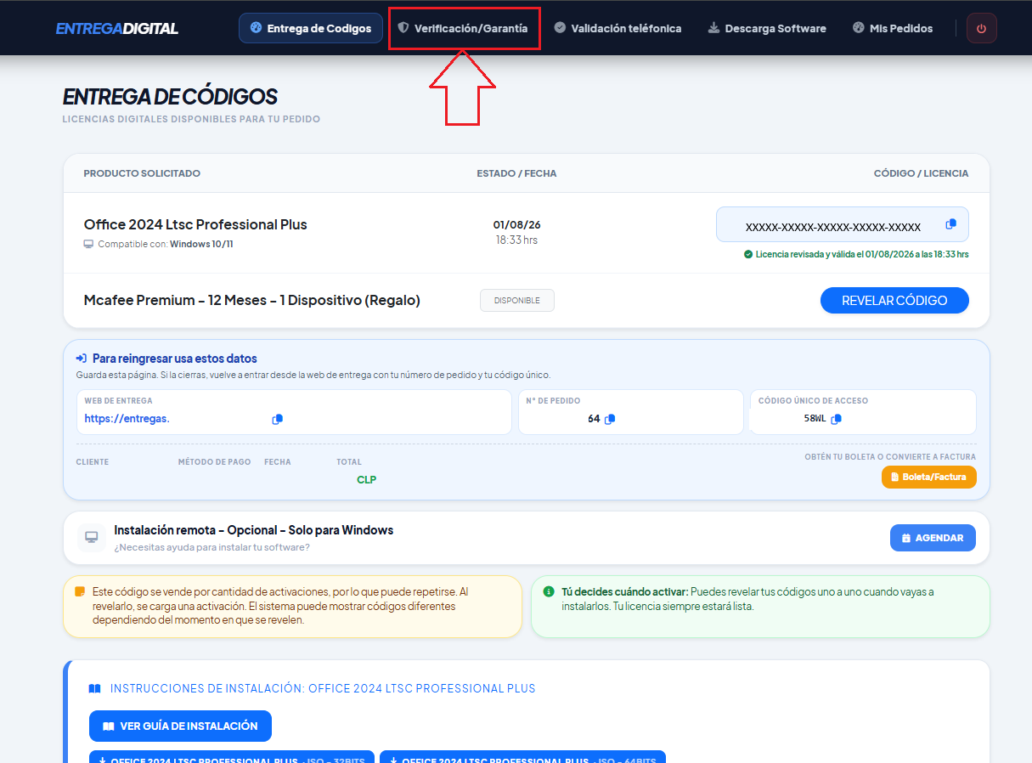Click the DISPONIBLE status badge
The width and height of the screenshot is (1032, 763).
pyautogui.click(x=517, y=300)
